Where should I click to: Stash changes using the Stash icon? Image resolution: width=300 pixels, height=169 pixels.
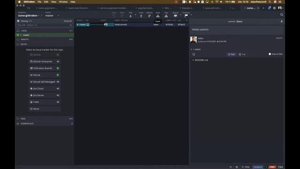click(158, 16)
